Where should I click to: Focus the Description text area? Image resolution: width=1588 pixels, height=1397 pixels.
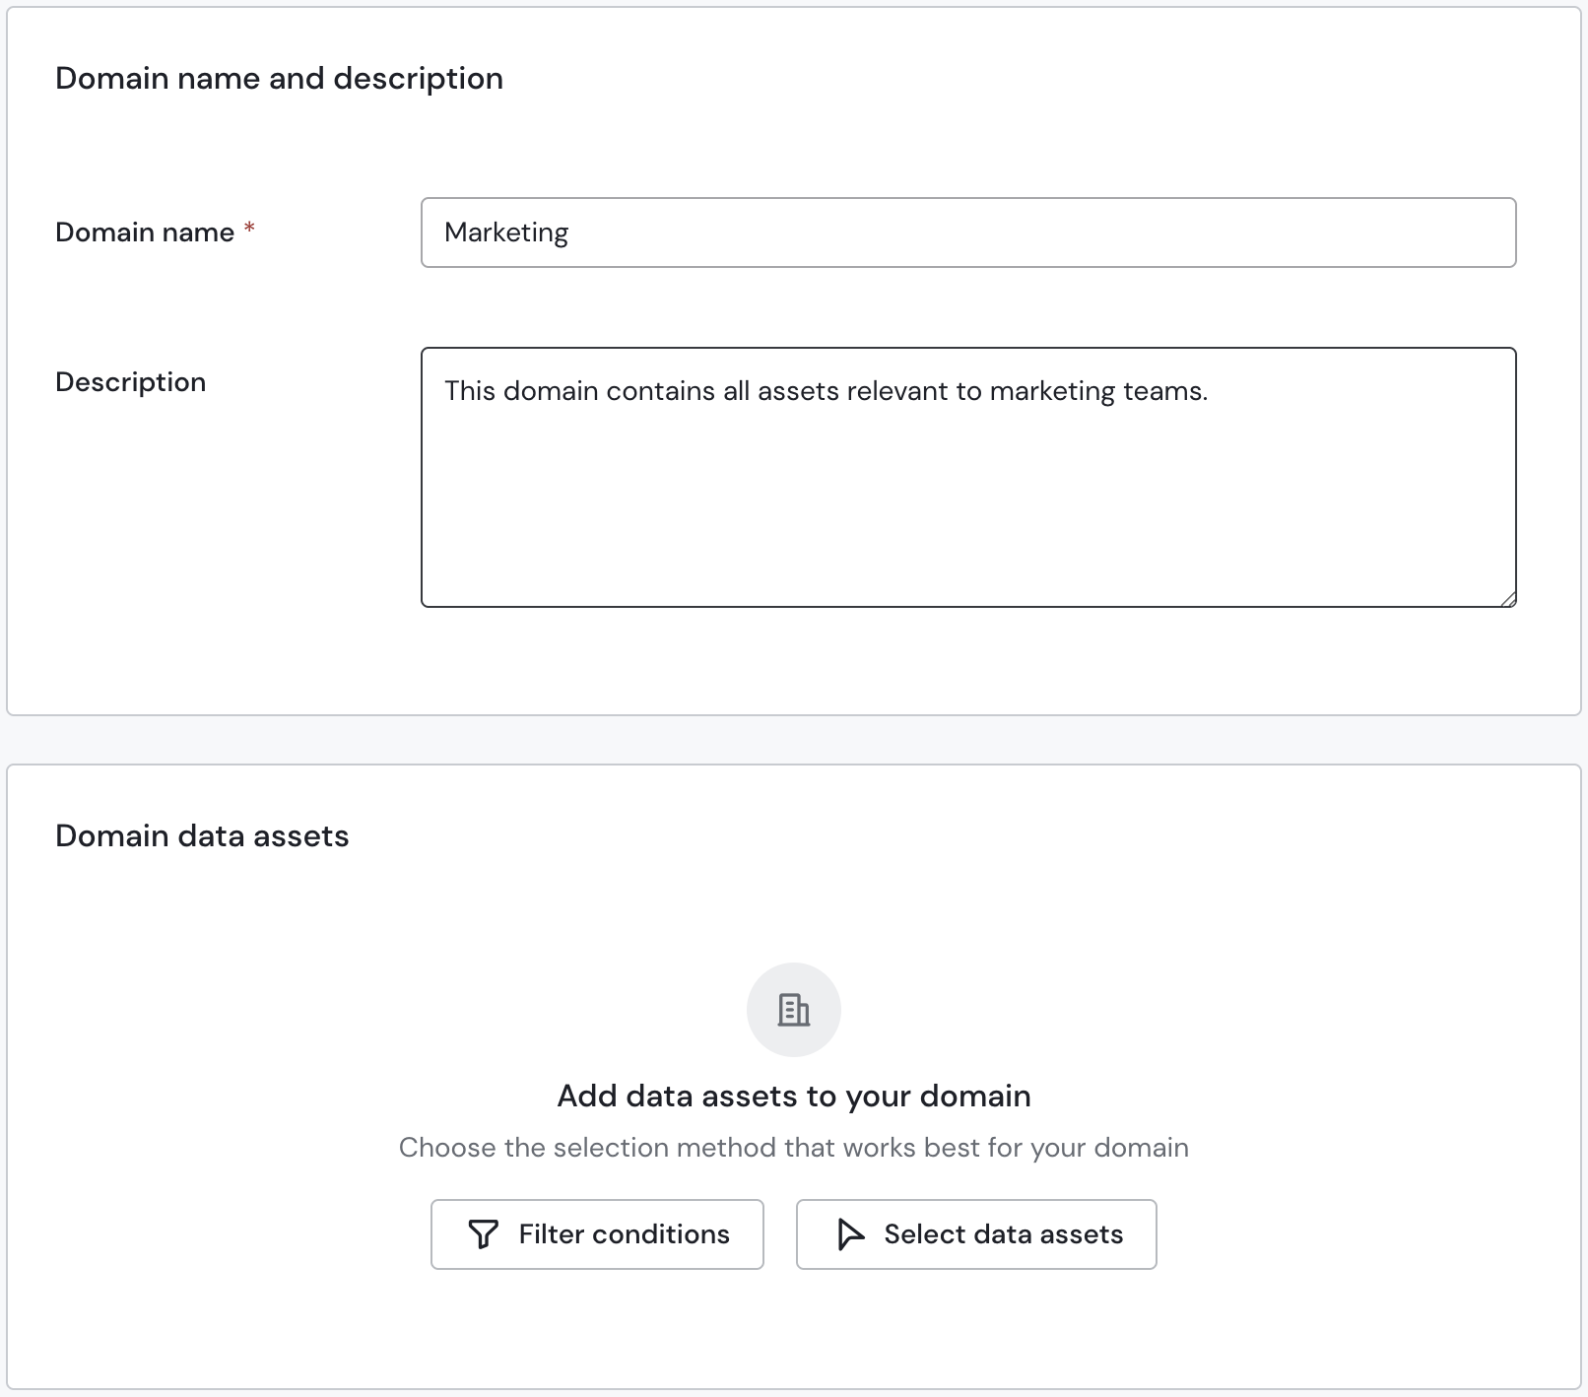click(968, 477)
